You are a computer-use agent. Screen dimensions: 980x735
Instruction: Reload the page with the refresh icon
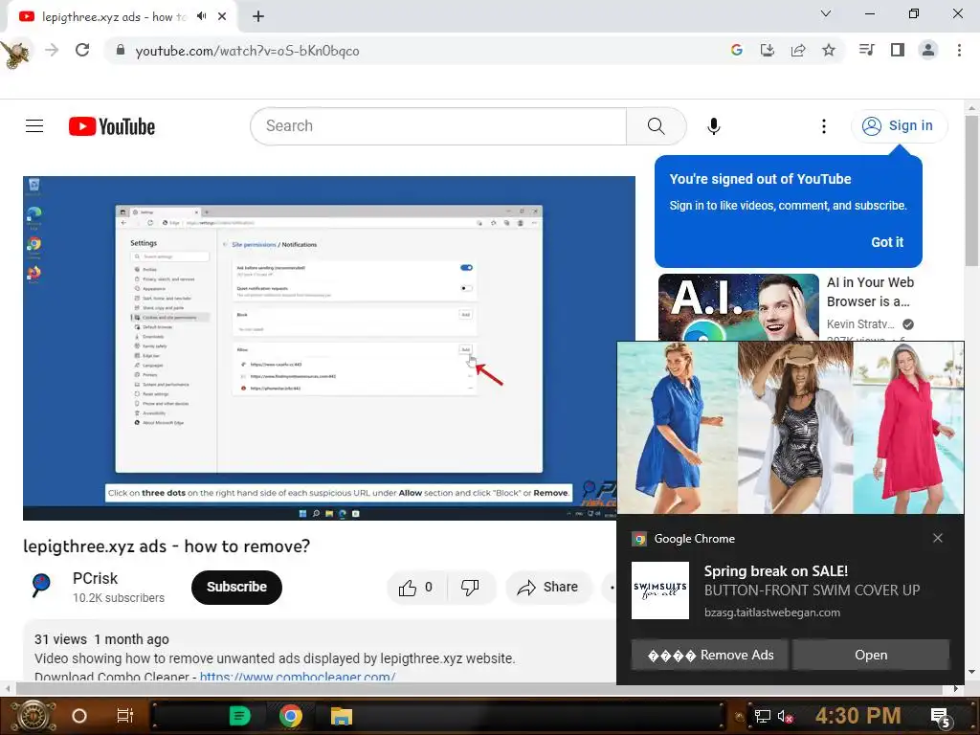point(82,50)
